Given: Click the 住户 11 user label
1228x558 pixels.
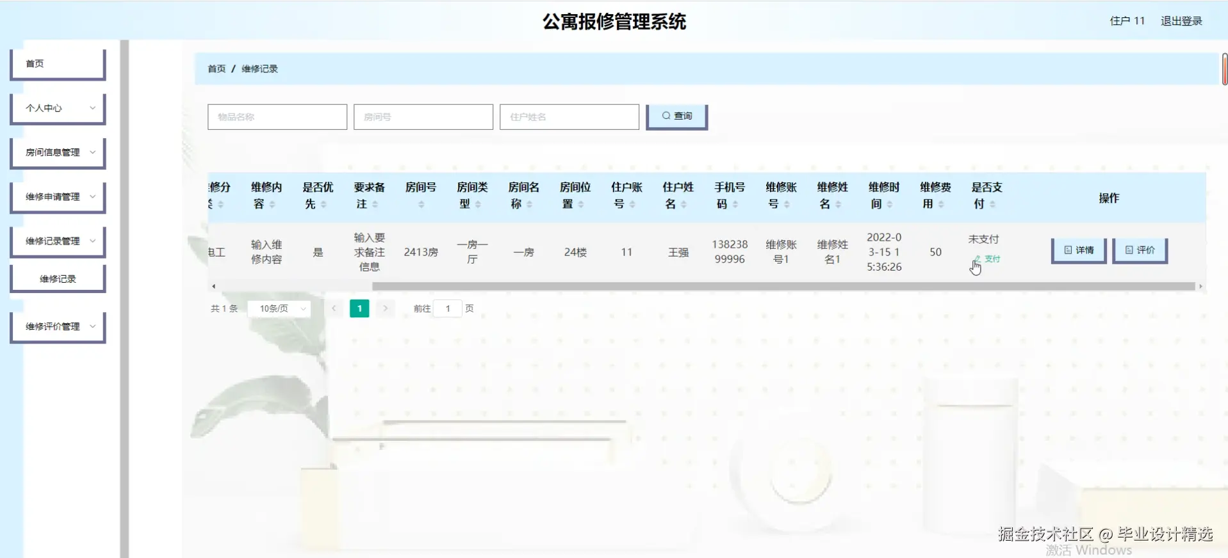Looking at the screenshot, I should click(x=1127, y=21).
